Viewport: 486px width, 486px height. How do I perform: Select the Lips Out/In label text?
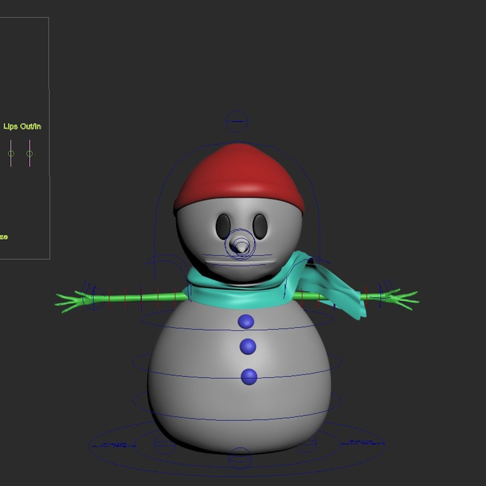click(x=22, y=126)
